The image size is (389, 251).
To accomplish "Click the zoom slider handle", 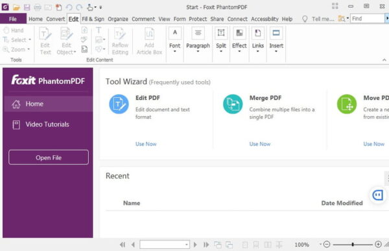I will click(x=353, y=245).
